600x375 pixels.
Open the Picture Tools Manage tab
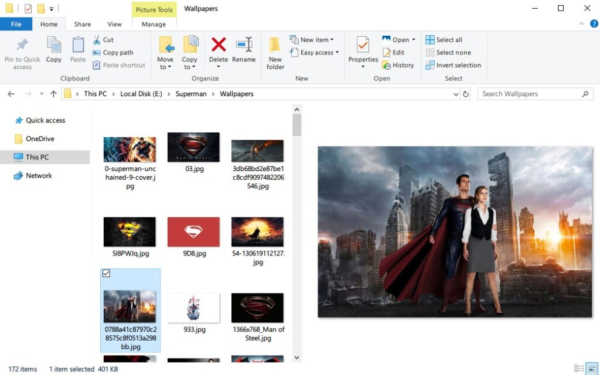(154, 24)
